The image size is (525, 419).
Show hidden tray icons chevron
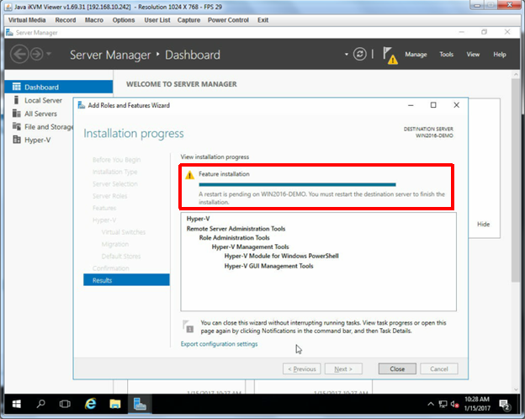pos(430,404)
